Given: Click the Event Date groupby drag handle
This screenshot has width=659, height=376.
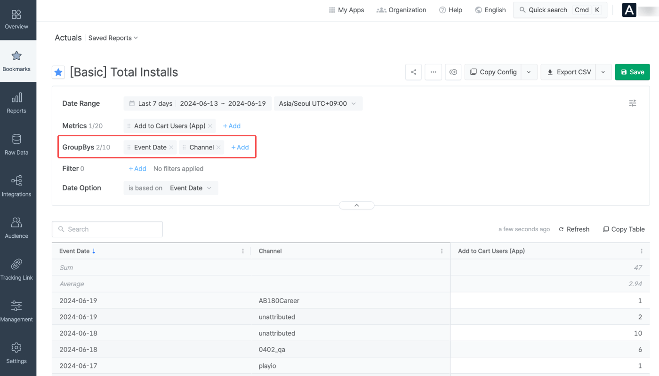Looking at the screenshot, I should point(129,147).
